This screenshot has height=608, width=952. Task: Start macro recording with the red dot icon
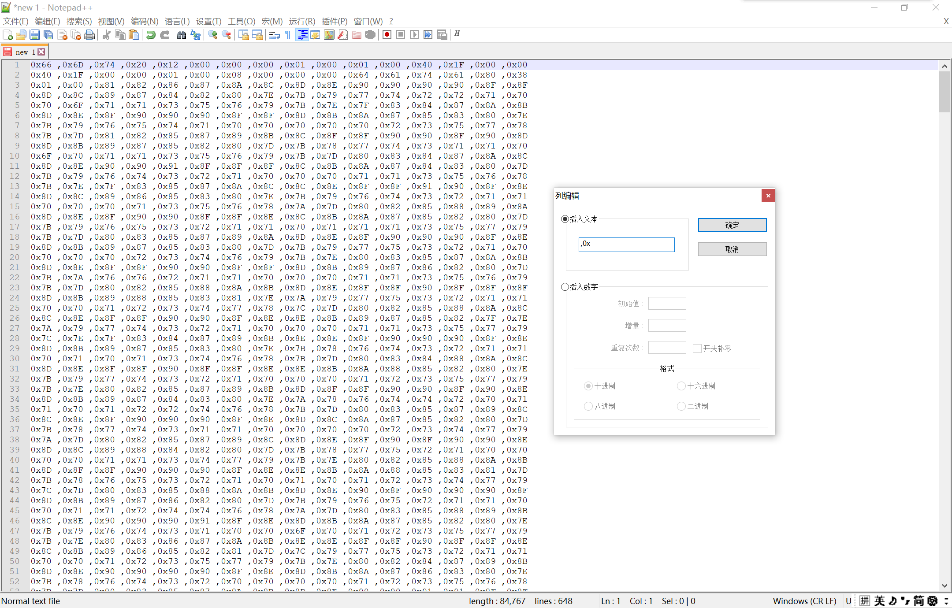pos(387,35)
